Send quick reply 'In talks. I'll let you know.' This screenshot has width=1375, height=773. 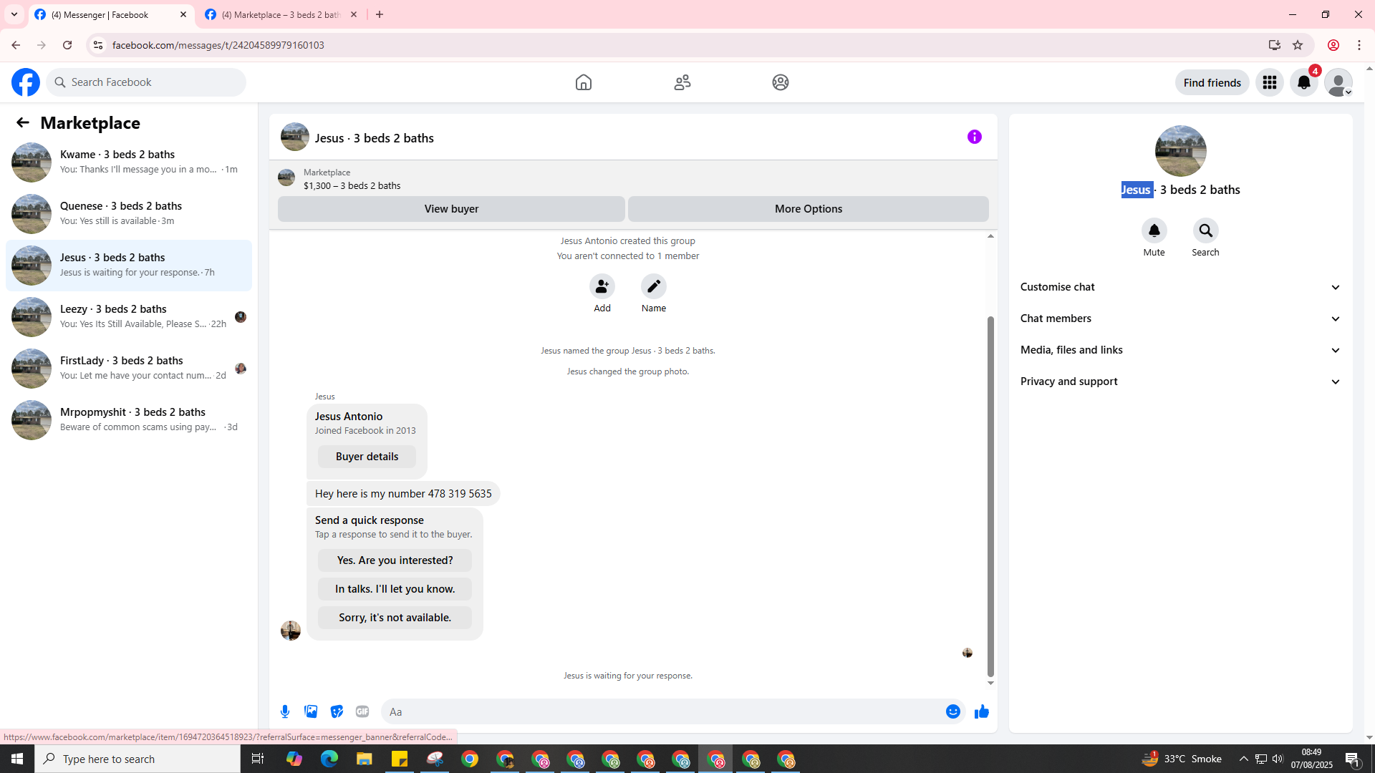tap(395, 589)
